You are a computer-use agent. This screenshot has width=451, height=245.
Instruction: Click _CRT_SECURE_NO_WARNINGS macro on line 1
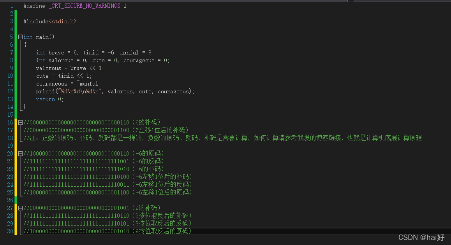(84, 6)
